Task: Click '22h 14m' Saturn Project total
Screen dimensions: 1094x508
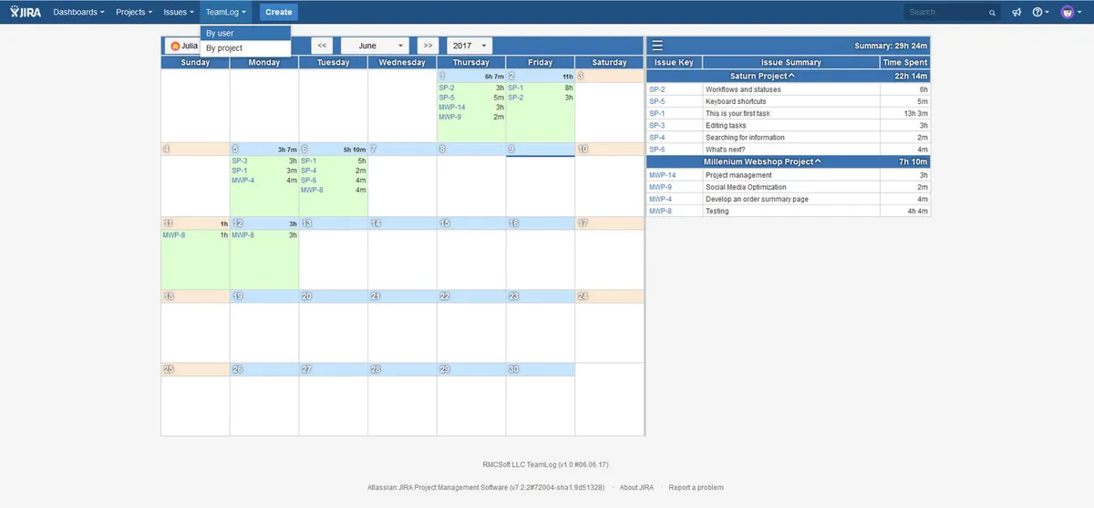Action: [x=912, y=76]
